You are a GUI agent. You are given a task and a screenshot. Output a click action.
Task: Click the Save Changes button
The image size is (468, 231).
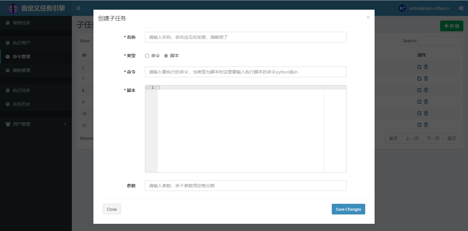point(348,209)
